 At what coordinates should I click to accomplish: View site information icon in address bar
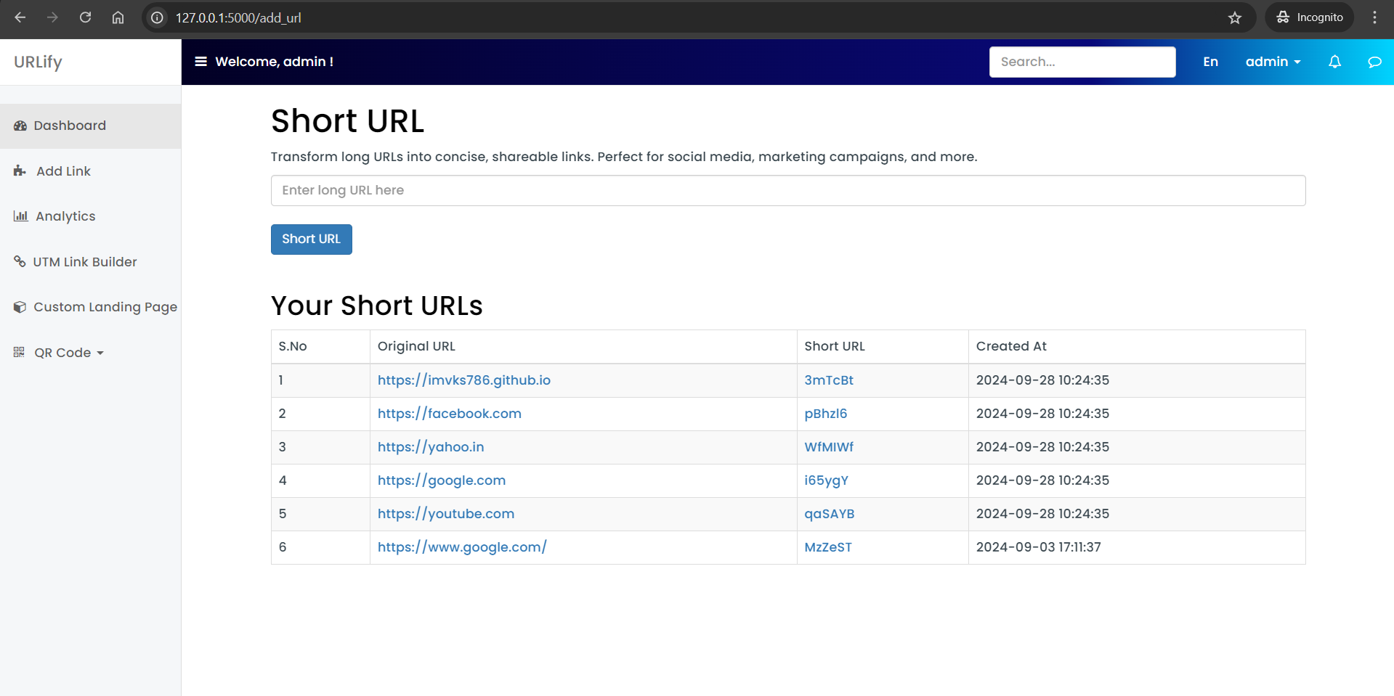157,17
